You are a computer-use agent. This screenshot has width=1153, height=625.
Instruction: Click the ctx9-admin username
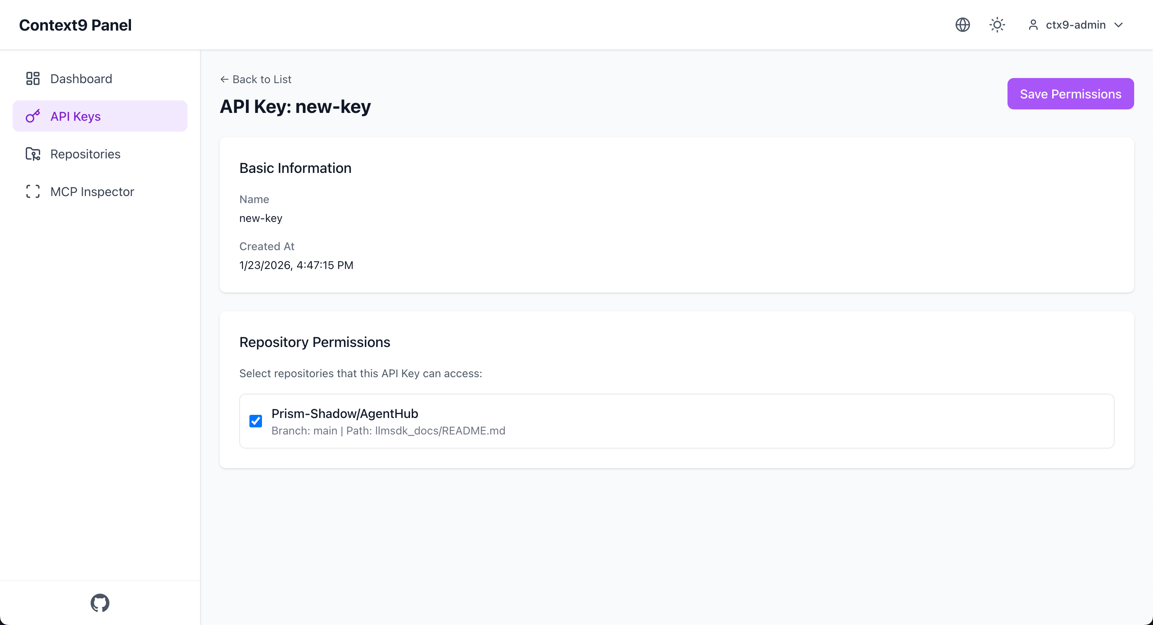(1076, 25)
